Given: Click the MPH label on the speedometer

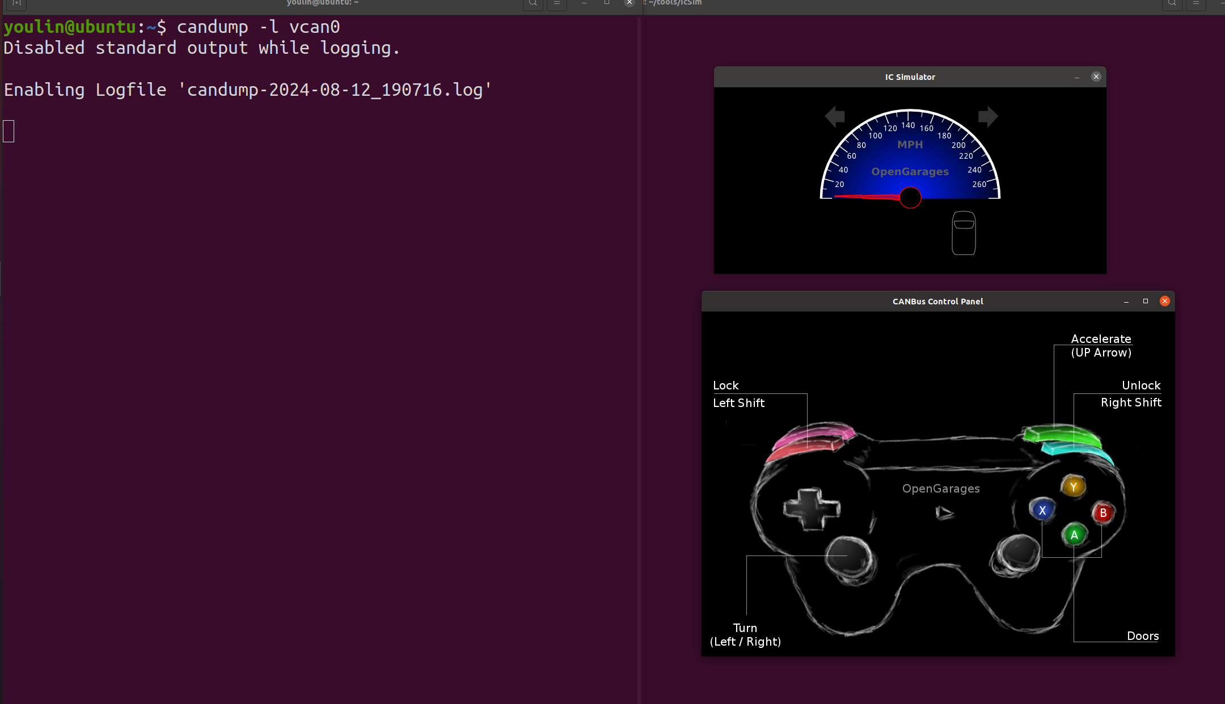Looking at the screenshot, I should tap(910, 145).
